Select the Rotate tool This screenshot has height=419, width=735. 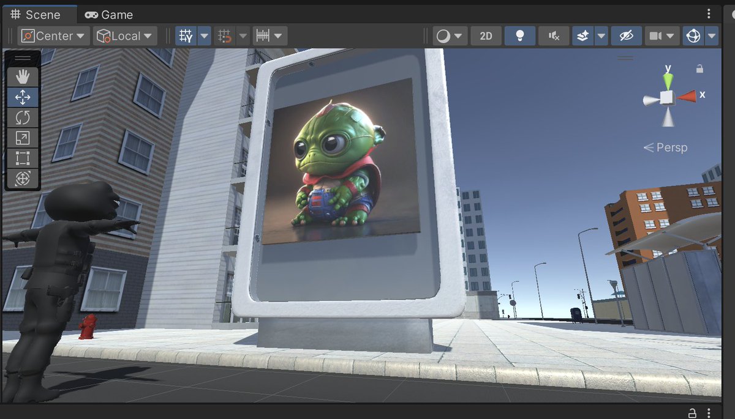click(x=23, y=117)
